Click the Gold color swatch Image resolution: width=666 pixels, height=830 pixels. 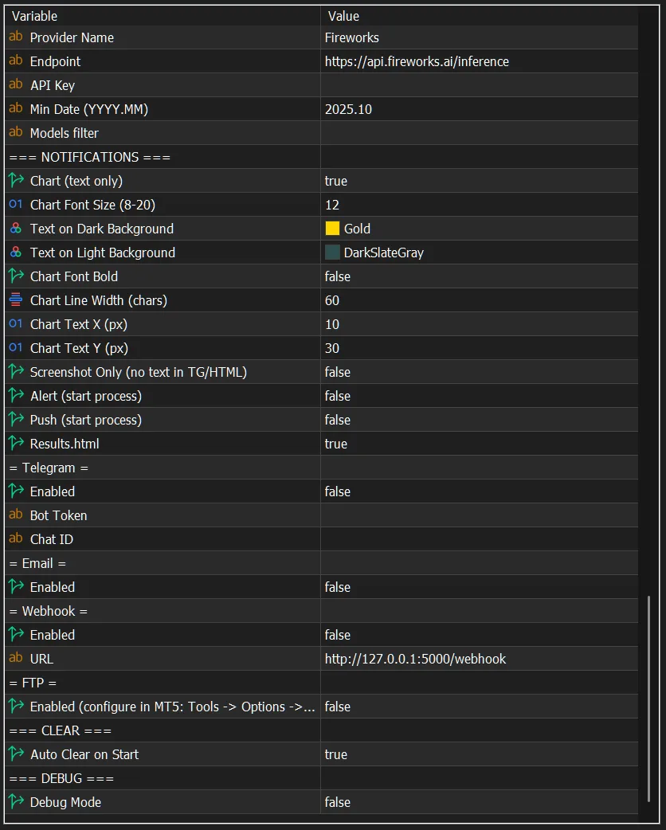click(x=332, y=228)
